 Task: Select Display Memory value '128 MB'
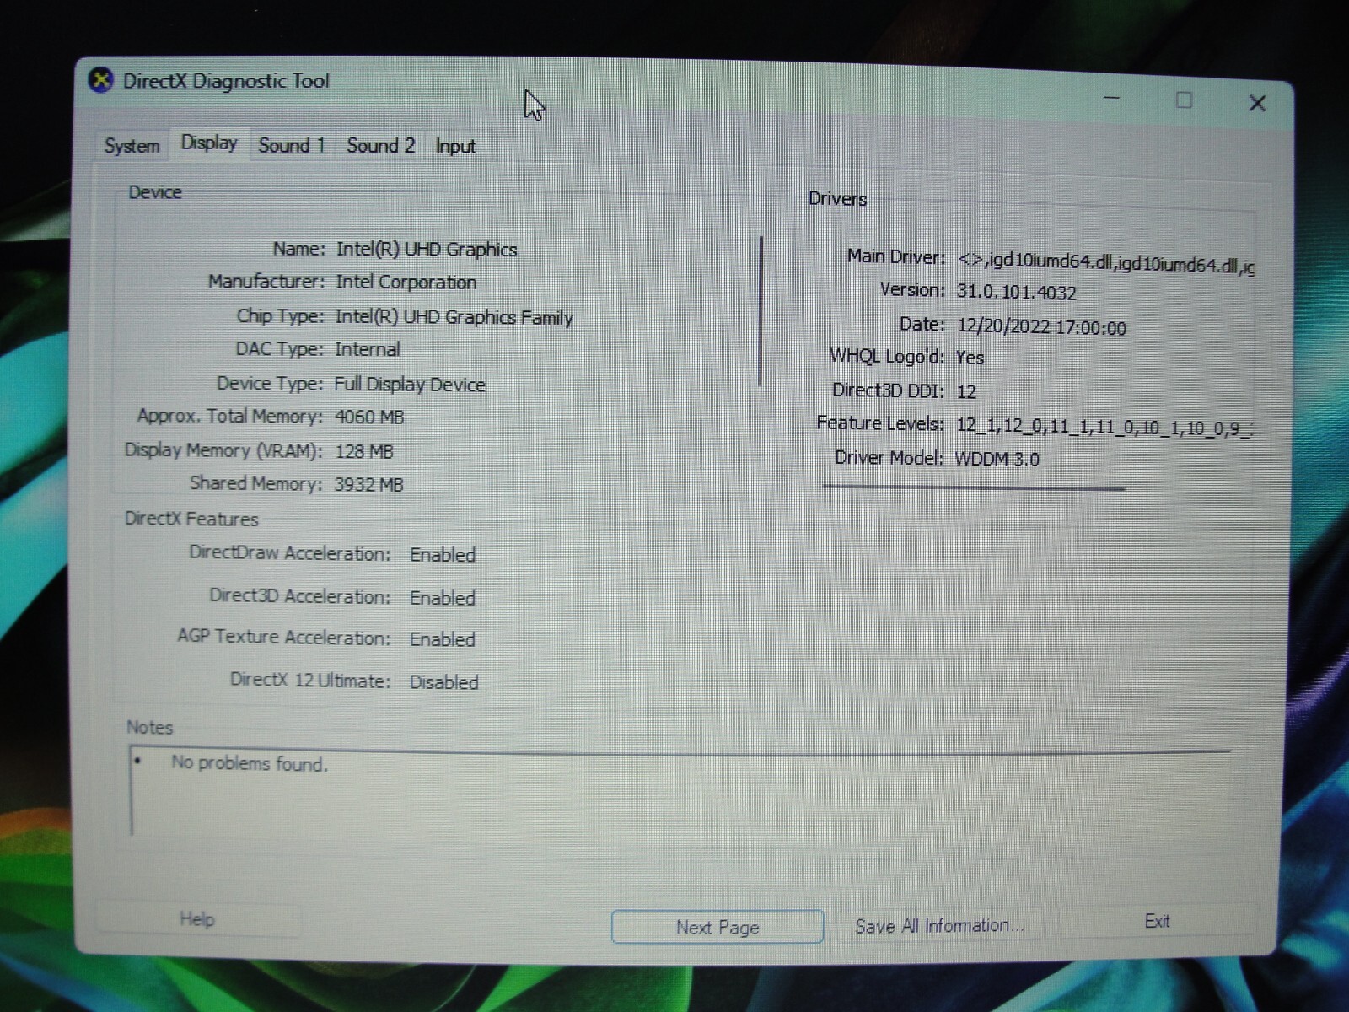tap(364, 451)
